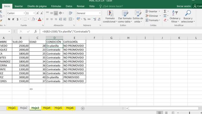Screen dimensions: 202x114
Task: Toggle wrap text
Action: tap(70, 13)
